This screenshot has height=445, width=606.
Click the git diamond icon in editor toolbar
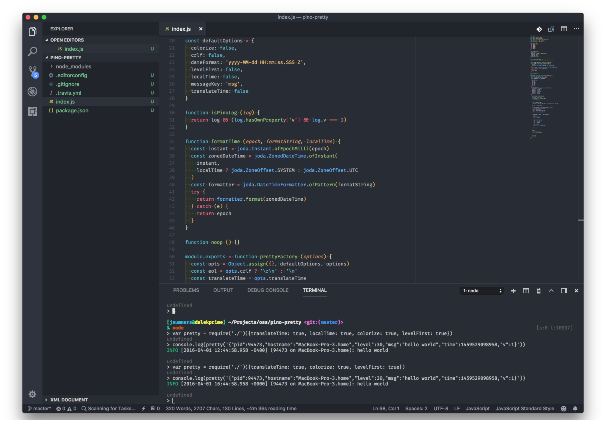539,29
